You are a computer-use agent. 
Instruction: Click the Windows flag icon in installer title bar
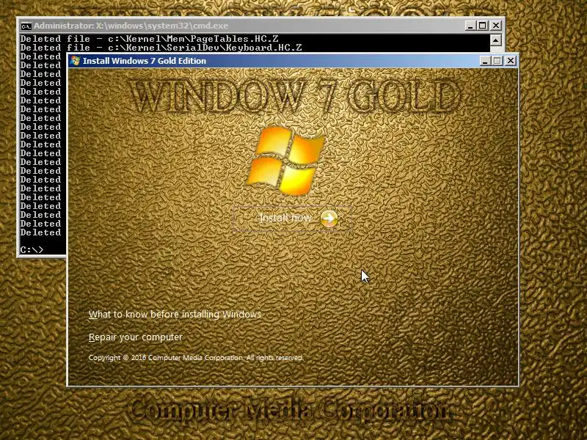click(x=76, y=61)
